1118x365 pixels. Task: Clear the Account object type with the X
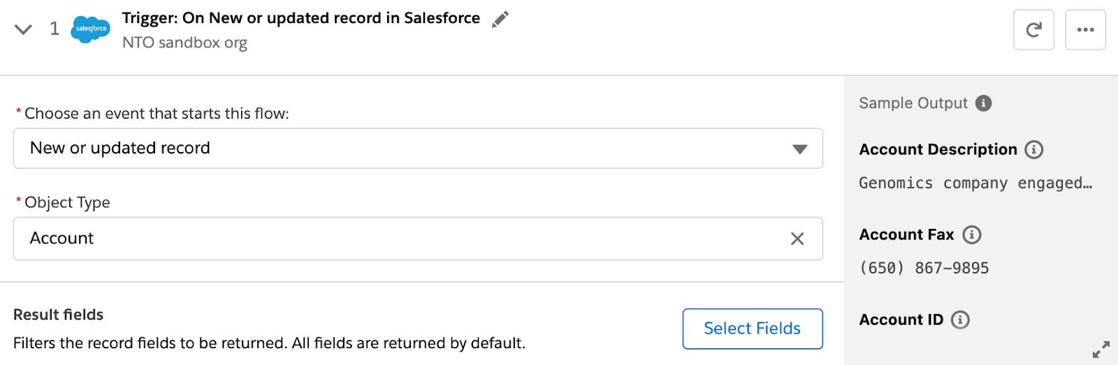[x=797, y=239]
